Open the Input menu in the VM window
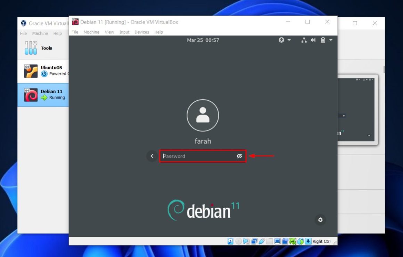403x257 pixels. 124,32
